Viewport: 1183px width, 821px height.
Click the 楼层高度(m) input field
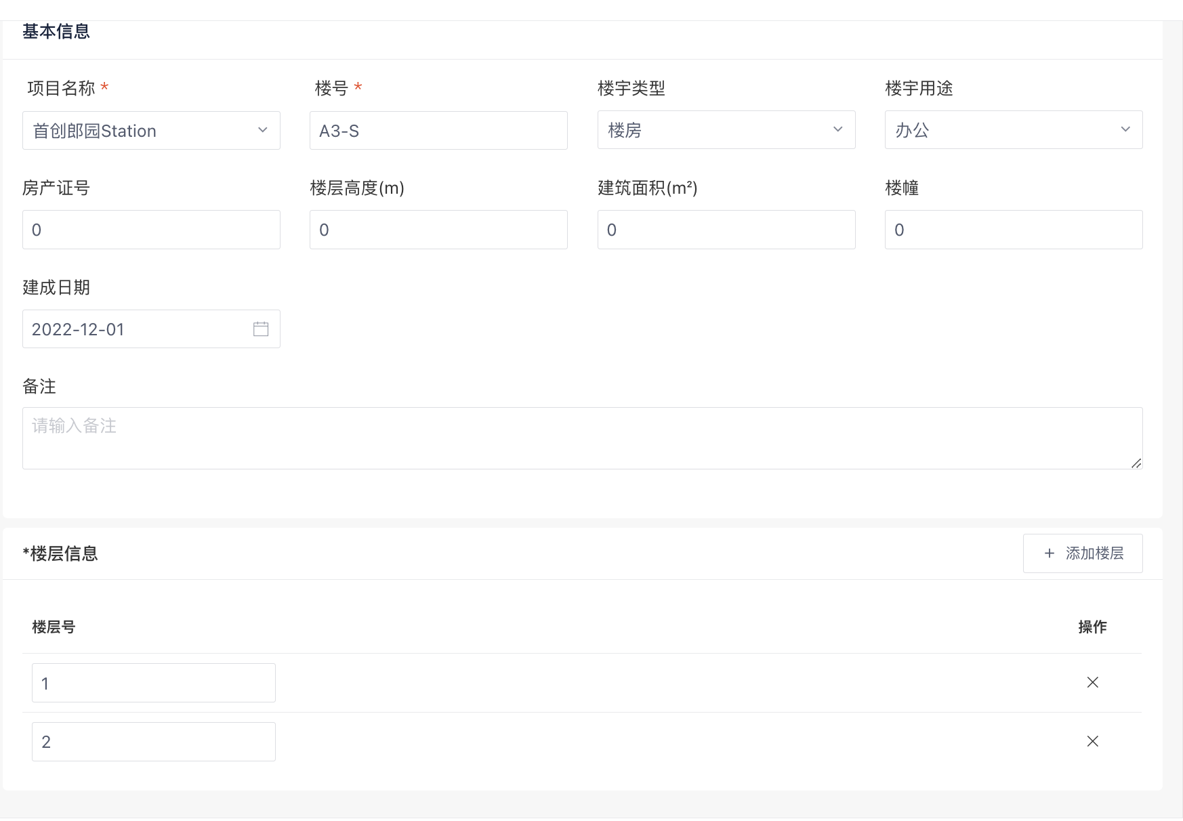438,230
